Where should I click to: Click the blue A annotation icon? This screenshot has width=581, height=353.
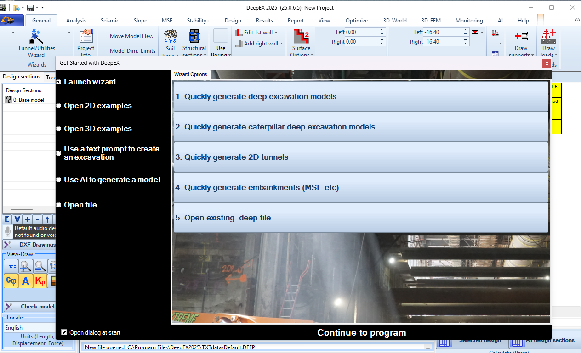click(x=26, y=281)
